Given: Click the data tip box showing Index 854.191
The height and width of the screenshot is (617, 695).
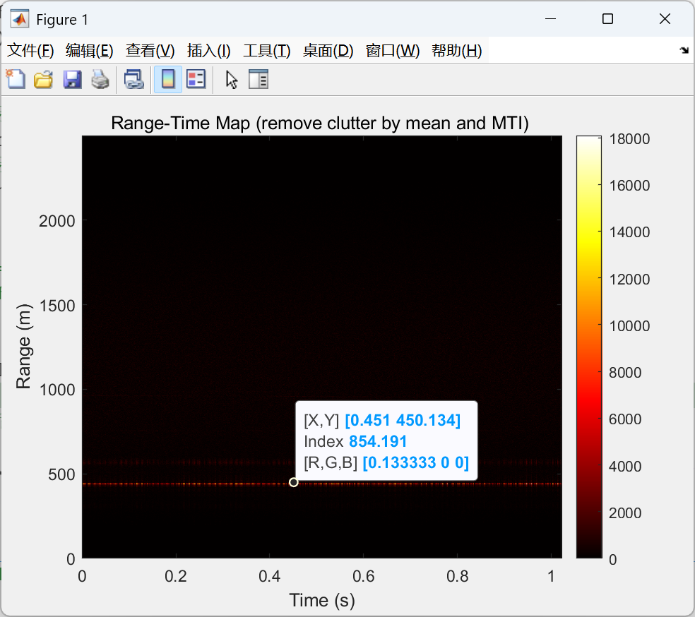Looking at the screenshot, I should pos(386,441).
